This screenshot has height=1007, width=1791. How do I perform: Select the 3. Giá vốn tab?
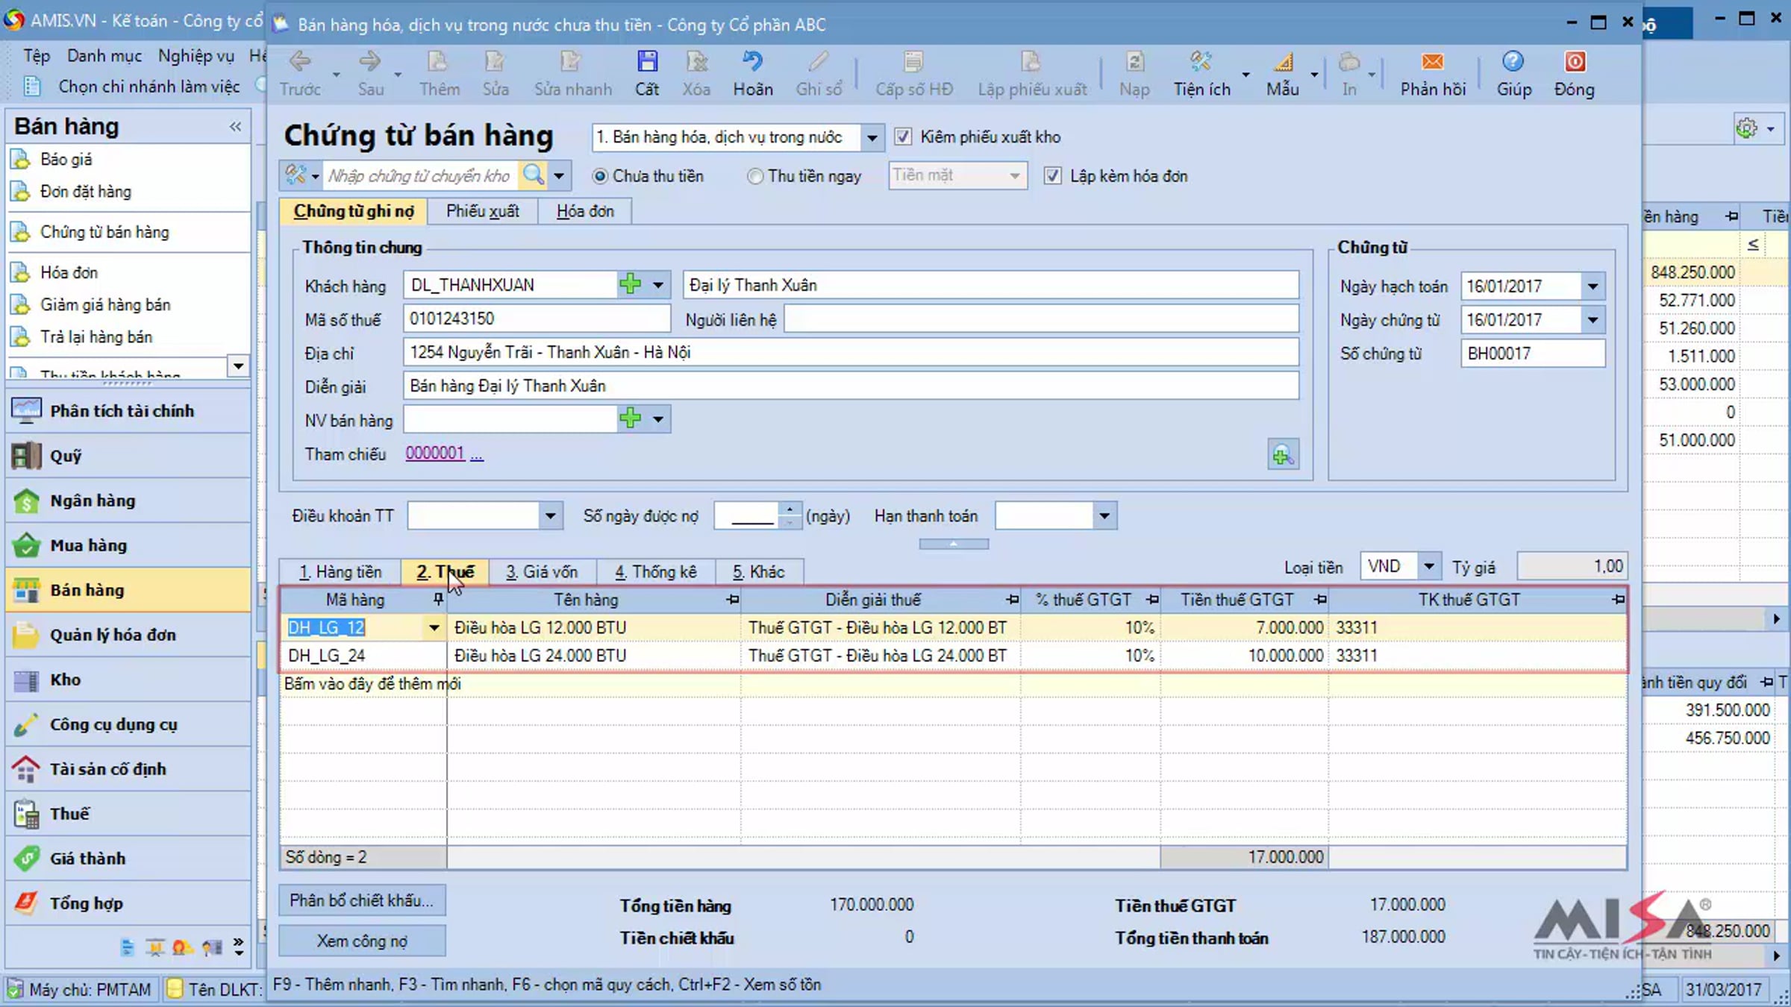coord(542,572)
